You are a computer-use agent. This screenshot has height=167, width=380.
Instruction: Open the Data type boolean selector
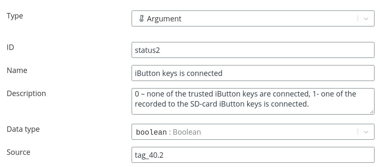[253, 132]
